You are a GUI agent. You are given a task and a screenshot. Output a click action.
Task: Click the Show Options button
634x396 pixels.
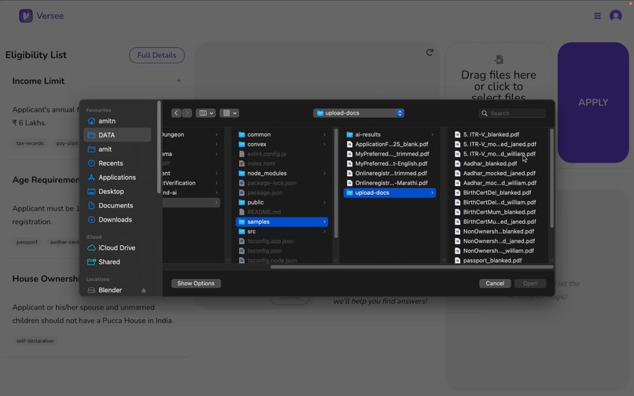click(196, 284)
